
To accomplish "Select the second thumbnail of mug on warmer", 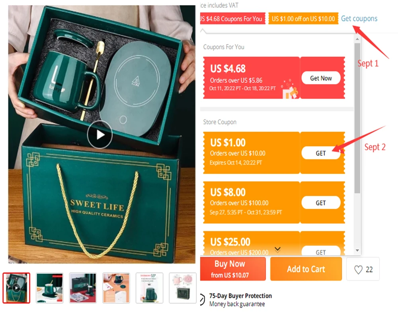I will (x=50, y=288).
